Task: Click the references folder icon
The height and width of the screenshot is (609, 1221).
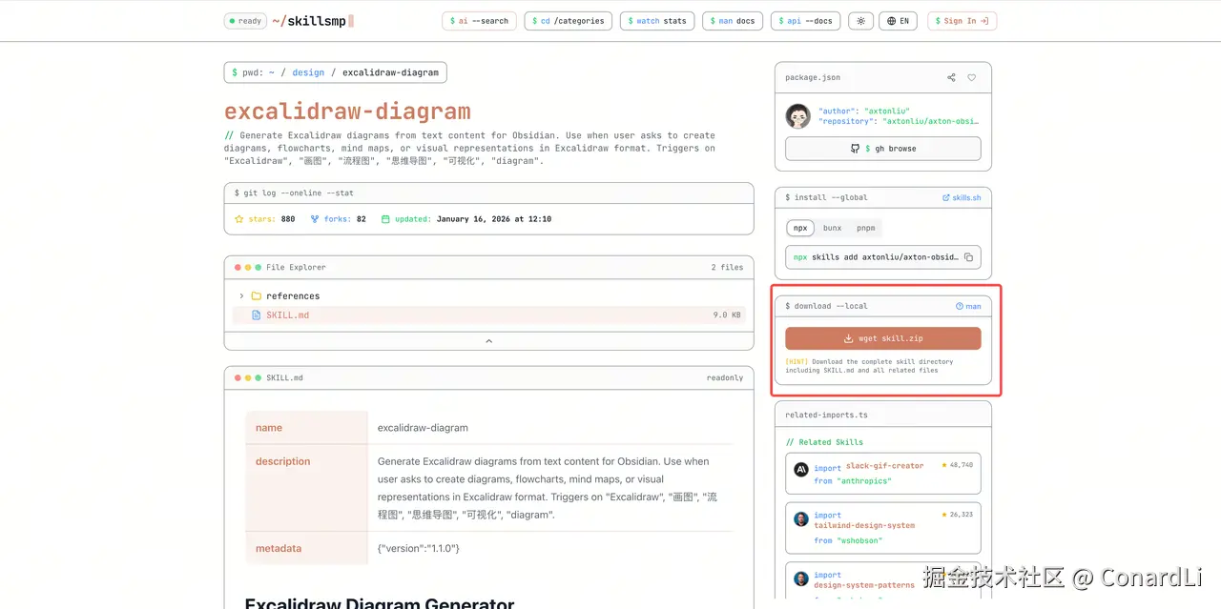Action: [256, 296]
